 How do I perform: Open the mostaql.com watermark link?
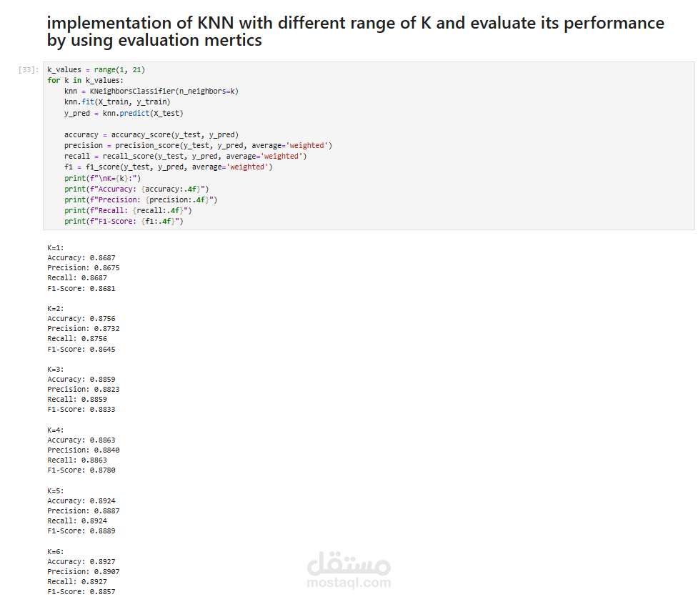tap(349, 583)
